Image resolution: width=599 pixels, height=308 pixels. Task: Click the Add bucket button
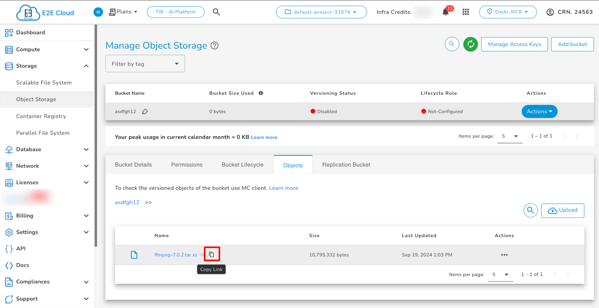[572, 44]
